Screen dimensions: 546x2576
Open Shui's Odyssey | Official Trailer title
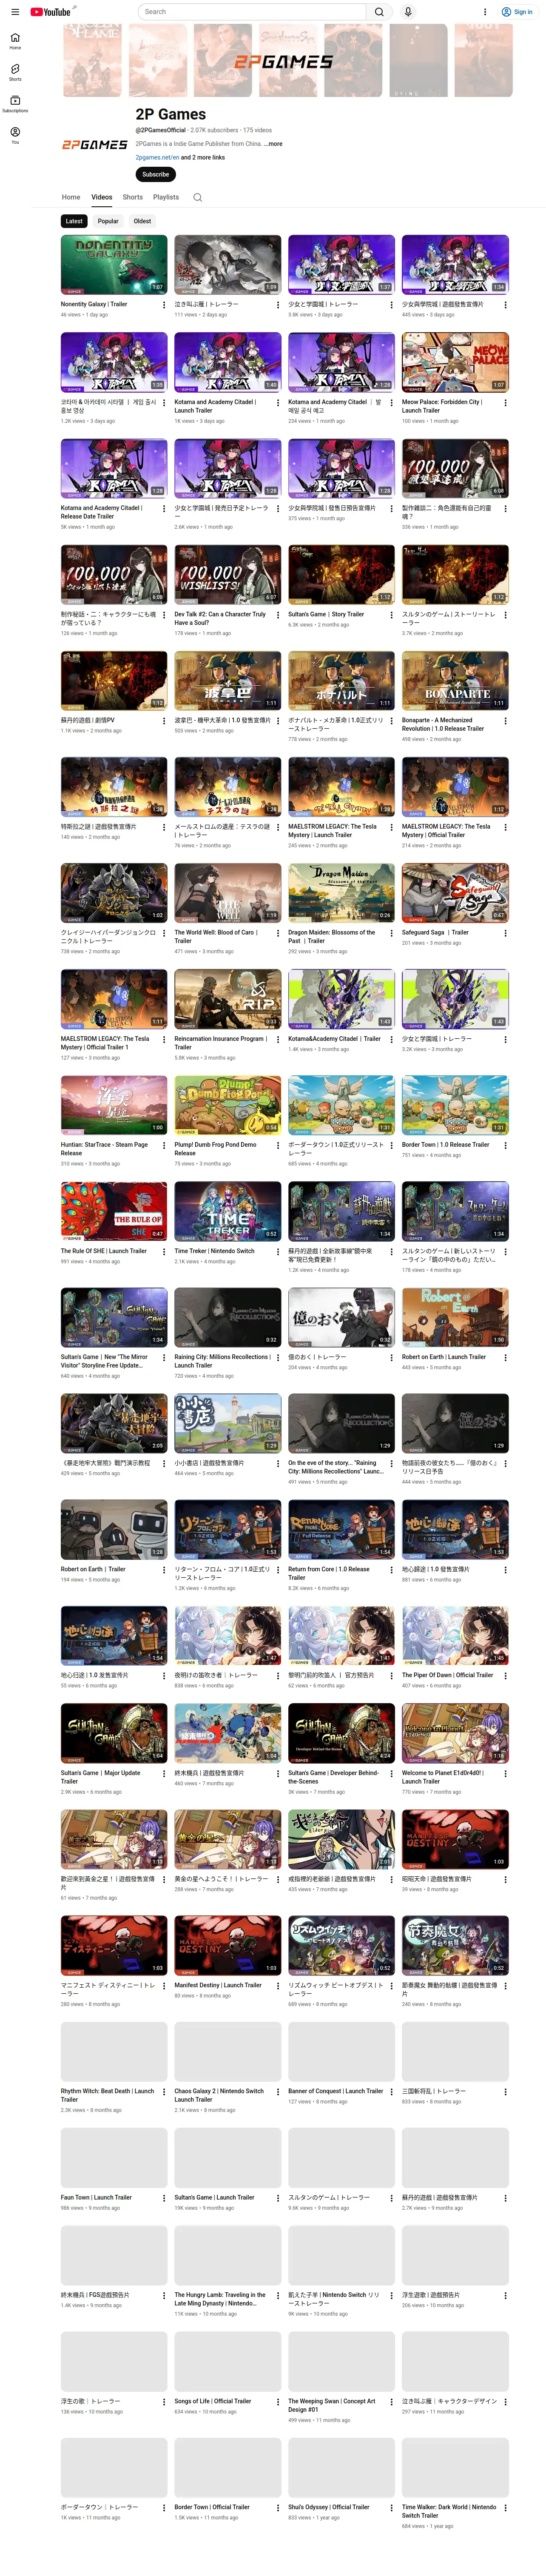[329, 2507]
